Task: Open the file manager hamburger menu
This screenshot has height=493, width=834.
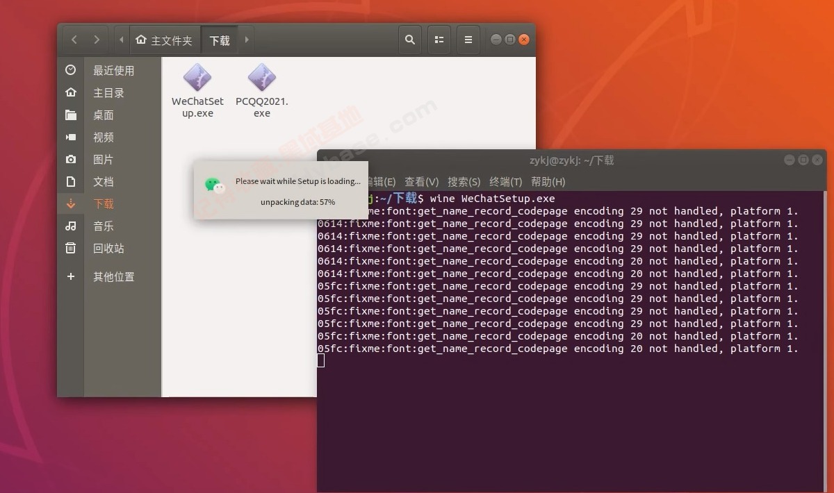Action: point(468,40)
